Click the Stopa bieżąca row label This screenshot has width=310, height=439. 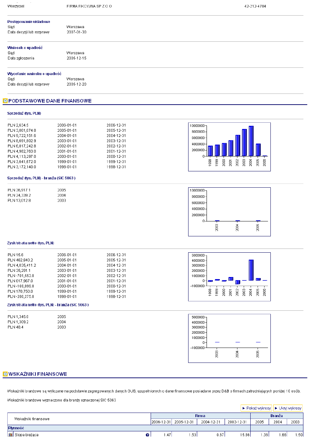[26, 435]
